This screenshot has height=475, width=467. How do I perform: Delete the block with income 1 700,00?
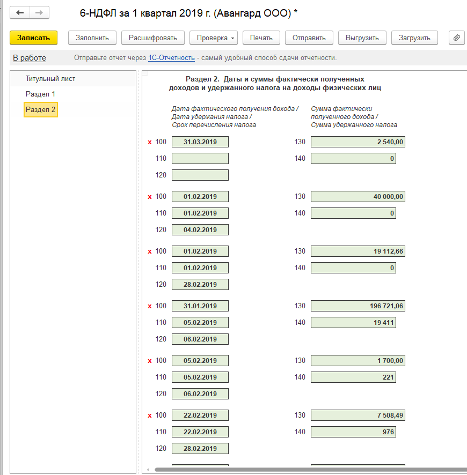[150, 361]
